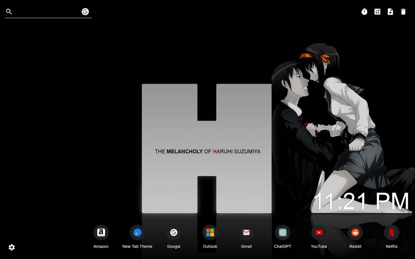Screen dimensions: 415x259
Task: Open the calculator icon
Action: (x=377, y=12)
